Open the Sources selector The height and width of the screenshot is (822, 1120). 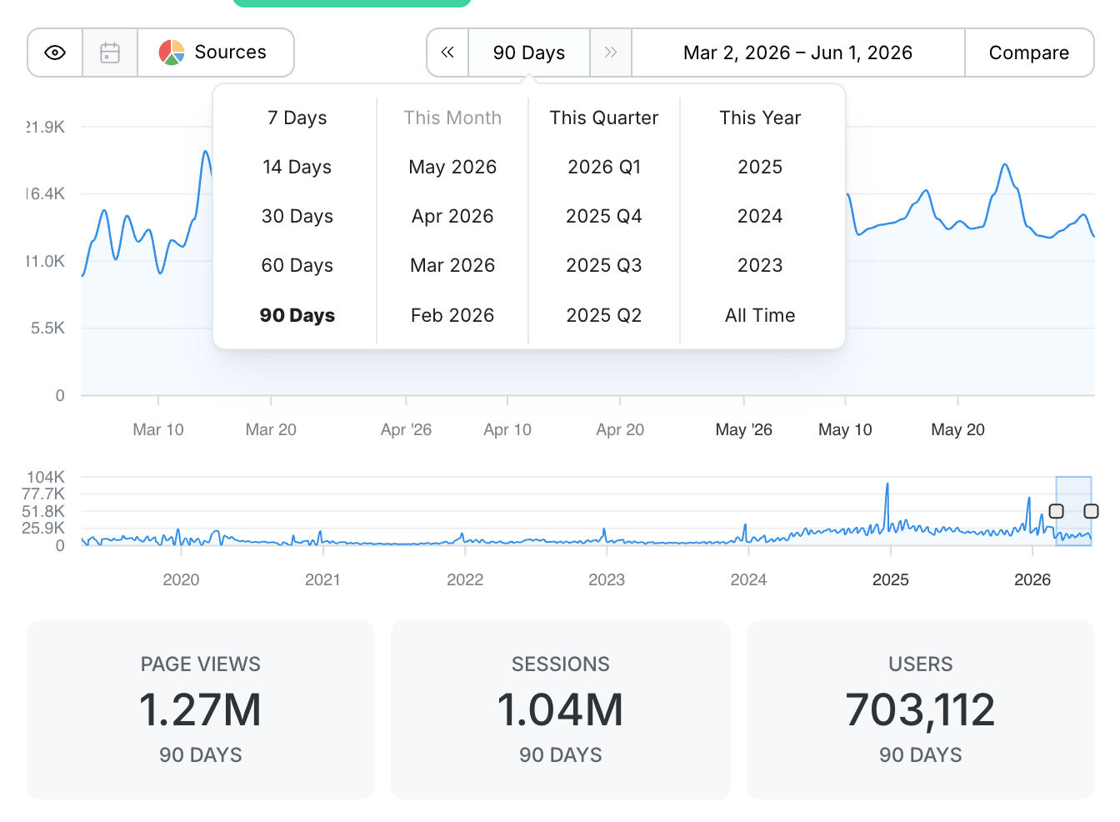[x=216, y=53]
